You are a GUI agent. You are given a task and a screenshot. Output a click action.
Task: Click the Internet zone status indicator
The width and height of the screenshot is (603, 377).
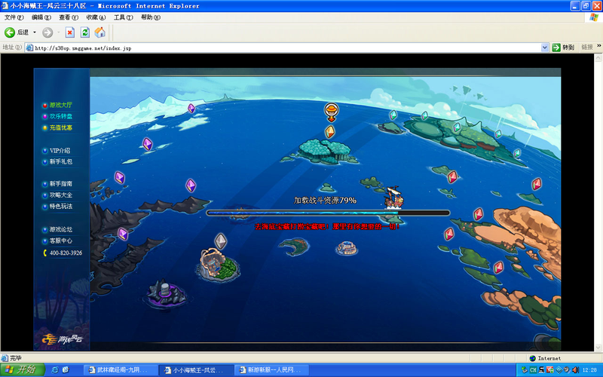click(x=545, y=358)
